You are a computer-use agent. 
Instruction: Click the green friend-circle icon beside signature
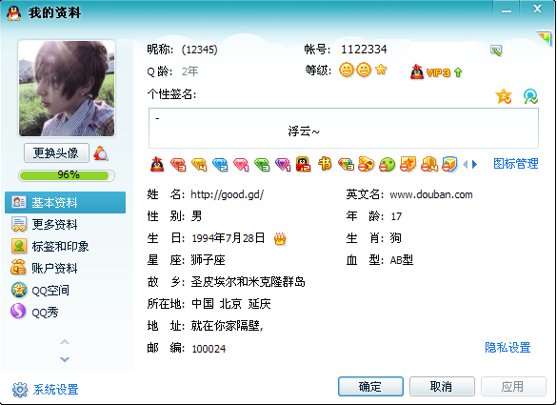[x=530, y=96]
